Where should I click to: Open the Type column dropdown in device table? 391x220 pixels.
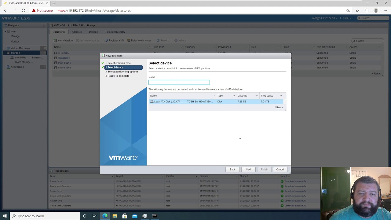coord(234,96)
